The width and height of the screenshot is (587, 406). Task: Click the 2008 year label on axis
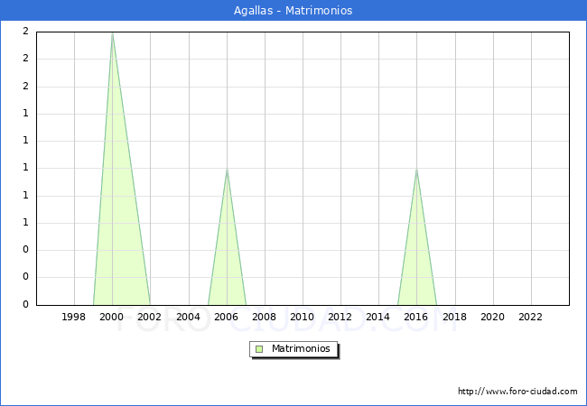[264, 317]
